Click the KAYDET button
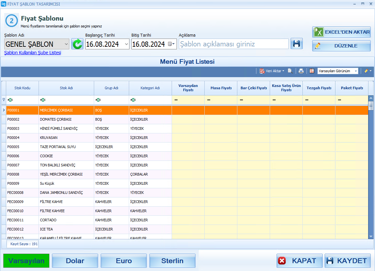This screenshot has width=375, height=271. coord(348,261)
